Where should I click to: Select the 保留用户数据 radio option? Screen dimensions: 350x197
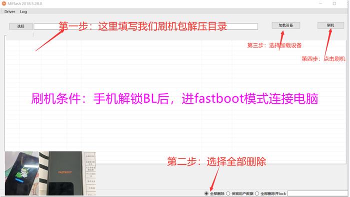tap(228, 193)
